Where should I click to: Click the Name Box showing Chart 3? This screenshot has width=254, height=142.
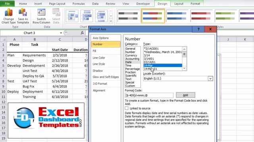pyautogui.click(x=29, y=33)
